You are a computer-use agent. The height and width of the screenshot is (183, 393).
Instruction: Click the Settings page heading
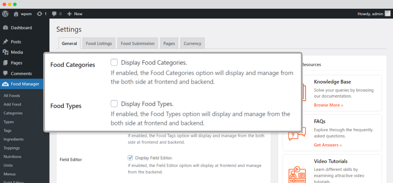pos(69,30)
